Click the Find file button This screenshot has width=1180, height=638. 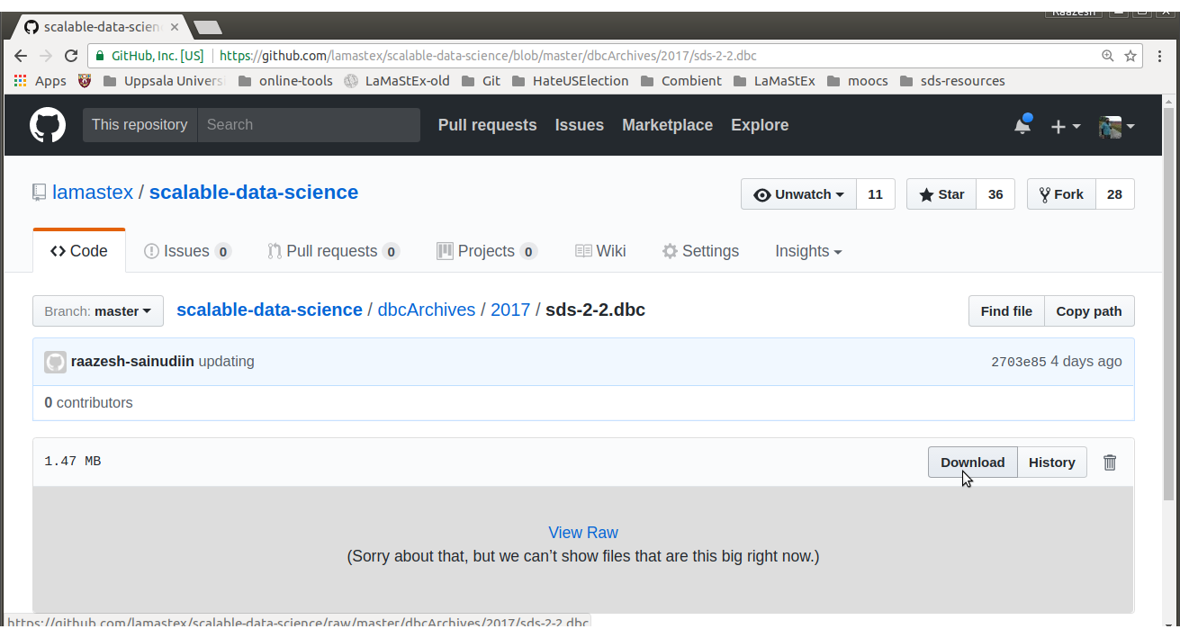[1006, 311]
